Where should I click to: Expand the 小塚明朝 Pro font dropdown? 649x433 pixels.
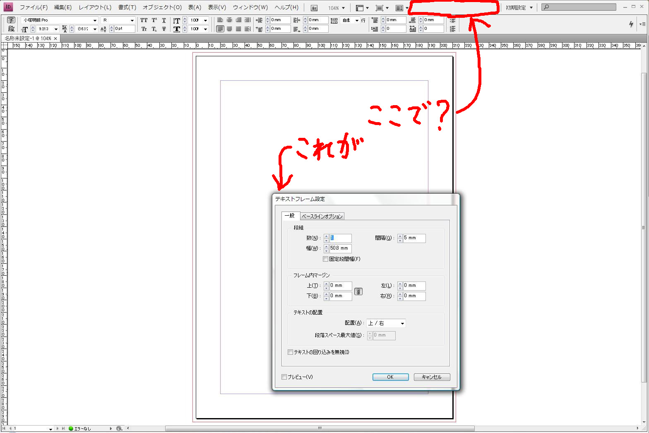click(x=95, y=20)
